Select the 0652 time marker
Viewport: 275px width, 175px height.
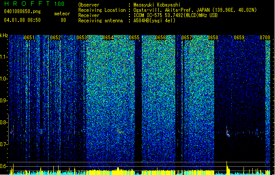coord(56,38)
